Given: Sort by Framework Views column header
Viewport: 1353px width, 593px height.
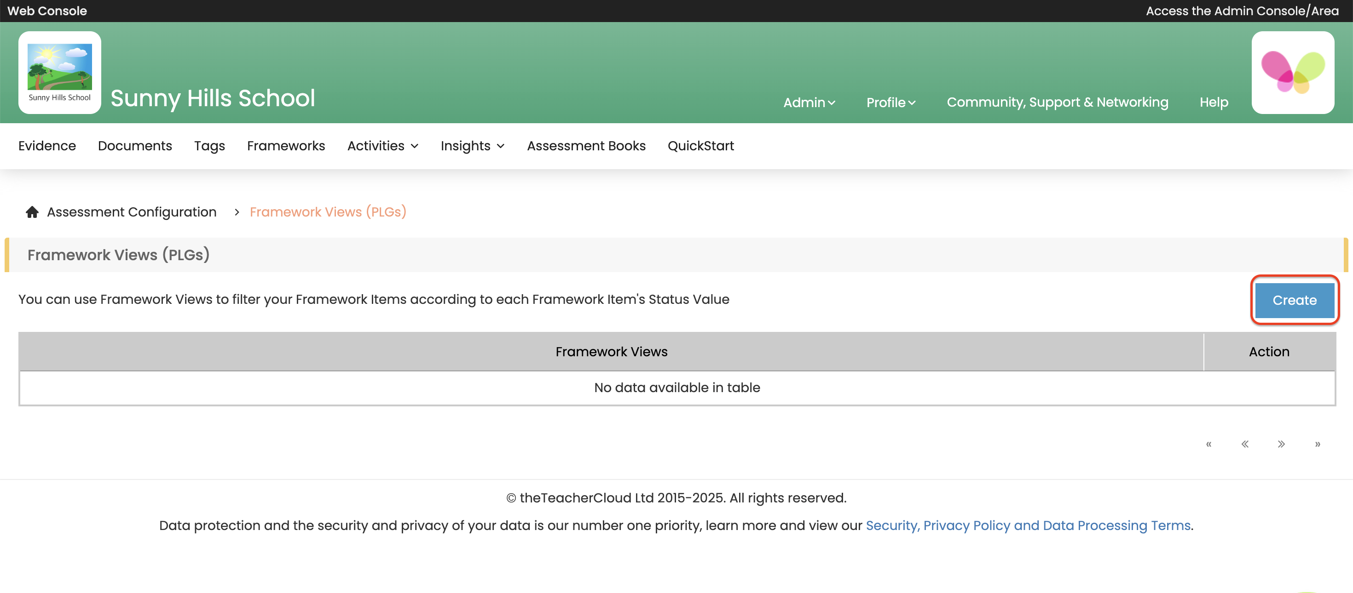Looking at the screenshot, I should pyautogui.click(x=611, y=352).
